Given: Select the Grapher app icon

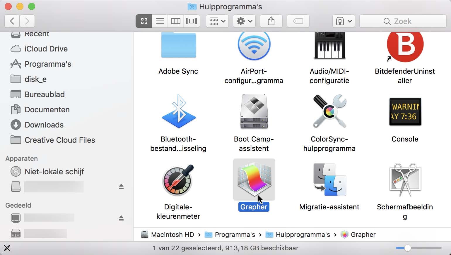Looking at the screenshot, I should coord(254,180).
